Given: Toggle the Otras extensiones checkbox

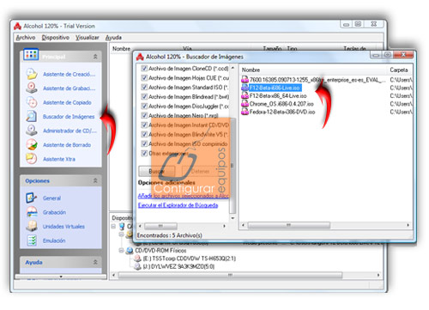Looking at the screenshot, I should 144,154.
